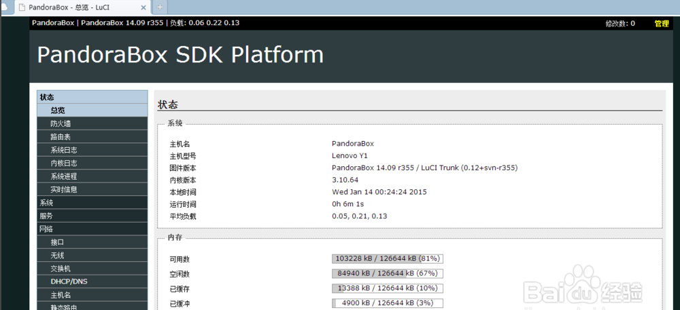Viewport: 680px width, 310px height.
Task: Open the 防火墙 status page
Action: click(x=92, y=123)
